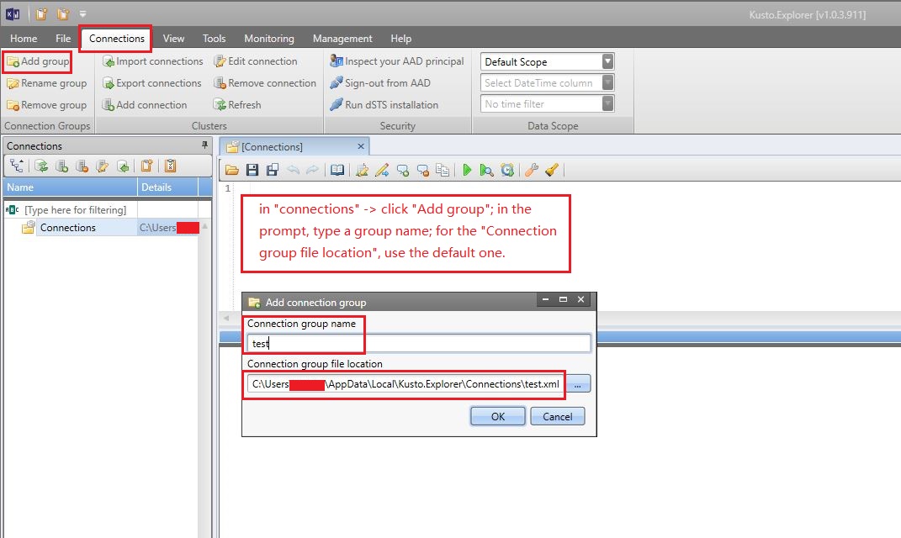Screen dimensions: 901x538
Task: Open the Home ribbon tab
Action: [x=24, y=39]
